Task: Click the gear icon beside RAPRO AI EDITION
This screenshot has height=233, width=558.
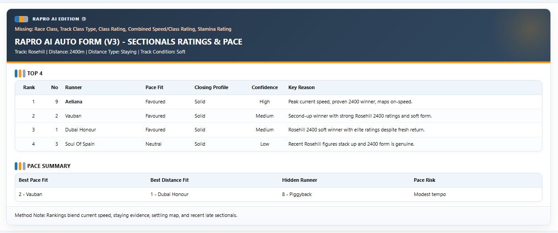Action: pos(84,19)
